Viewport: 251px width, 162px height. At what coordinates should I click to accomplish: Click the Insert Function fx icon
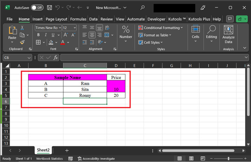click(55, 58)
